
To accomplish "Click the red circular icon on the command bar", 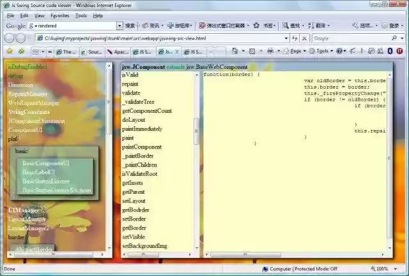I will click(x=399, y=51).
